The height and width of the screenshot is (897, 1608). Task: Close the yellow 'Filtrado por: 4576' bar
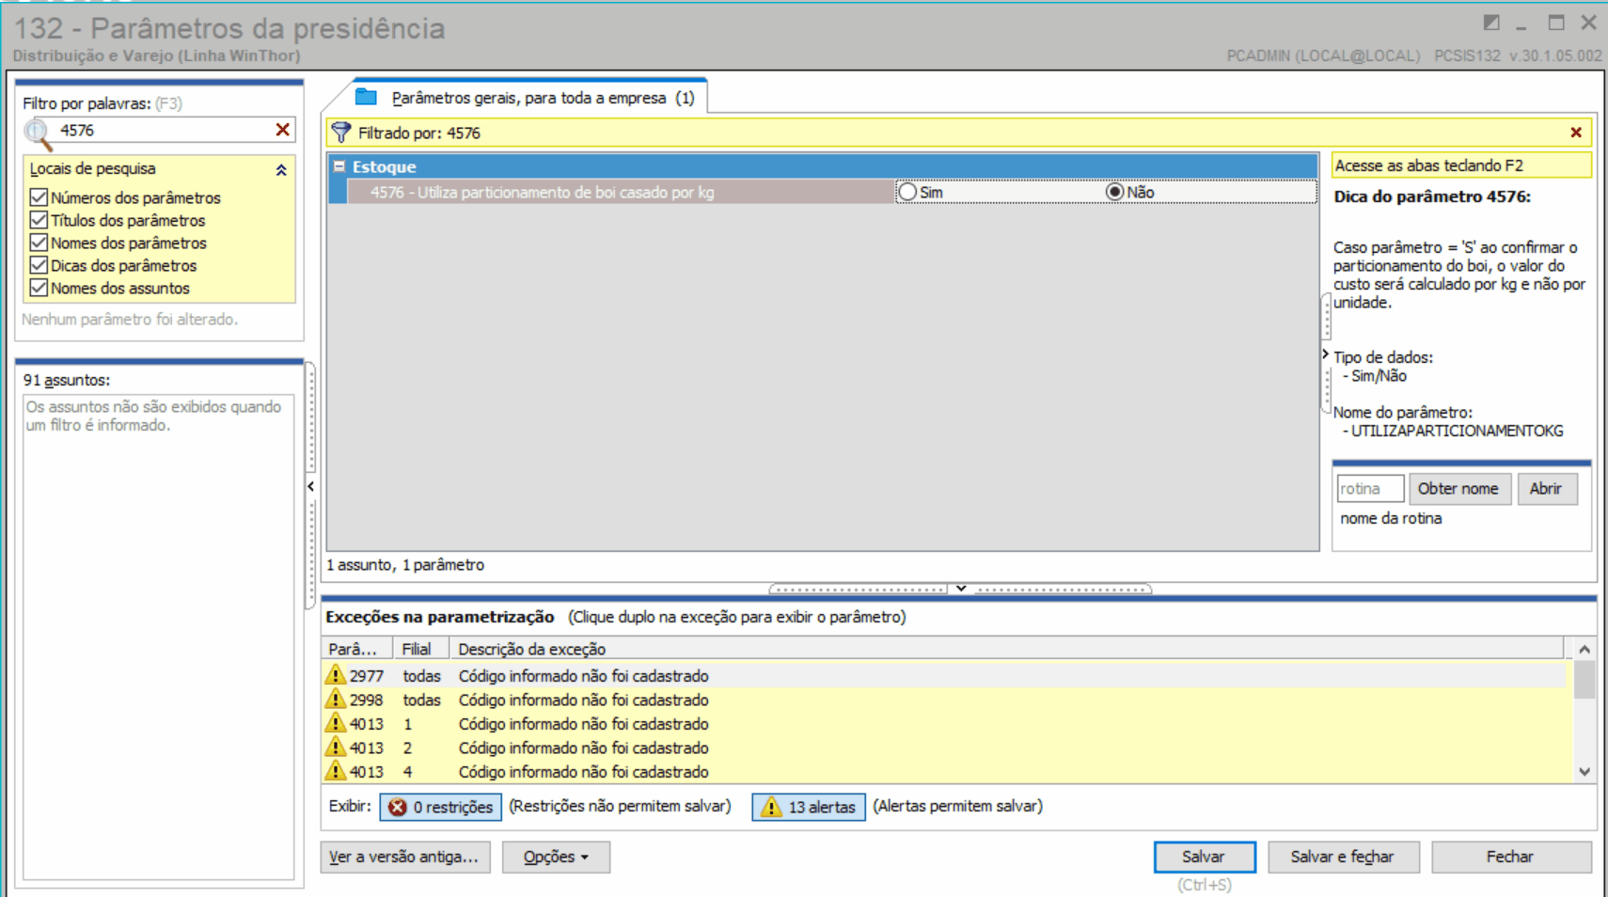coord(1576,133)
